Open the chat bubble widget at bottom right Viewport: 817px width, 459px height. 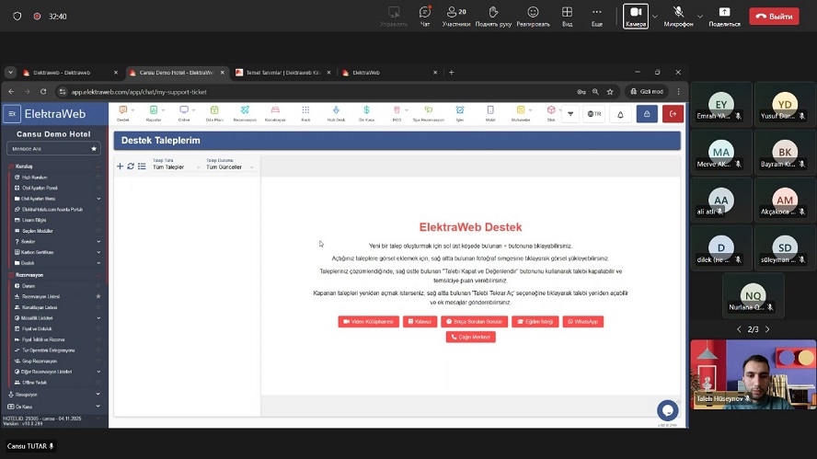(x=667, y=410)
